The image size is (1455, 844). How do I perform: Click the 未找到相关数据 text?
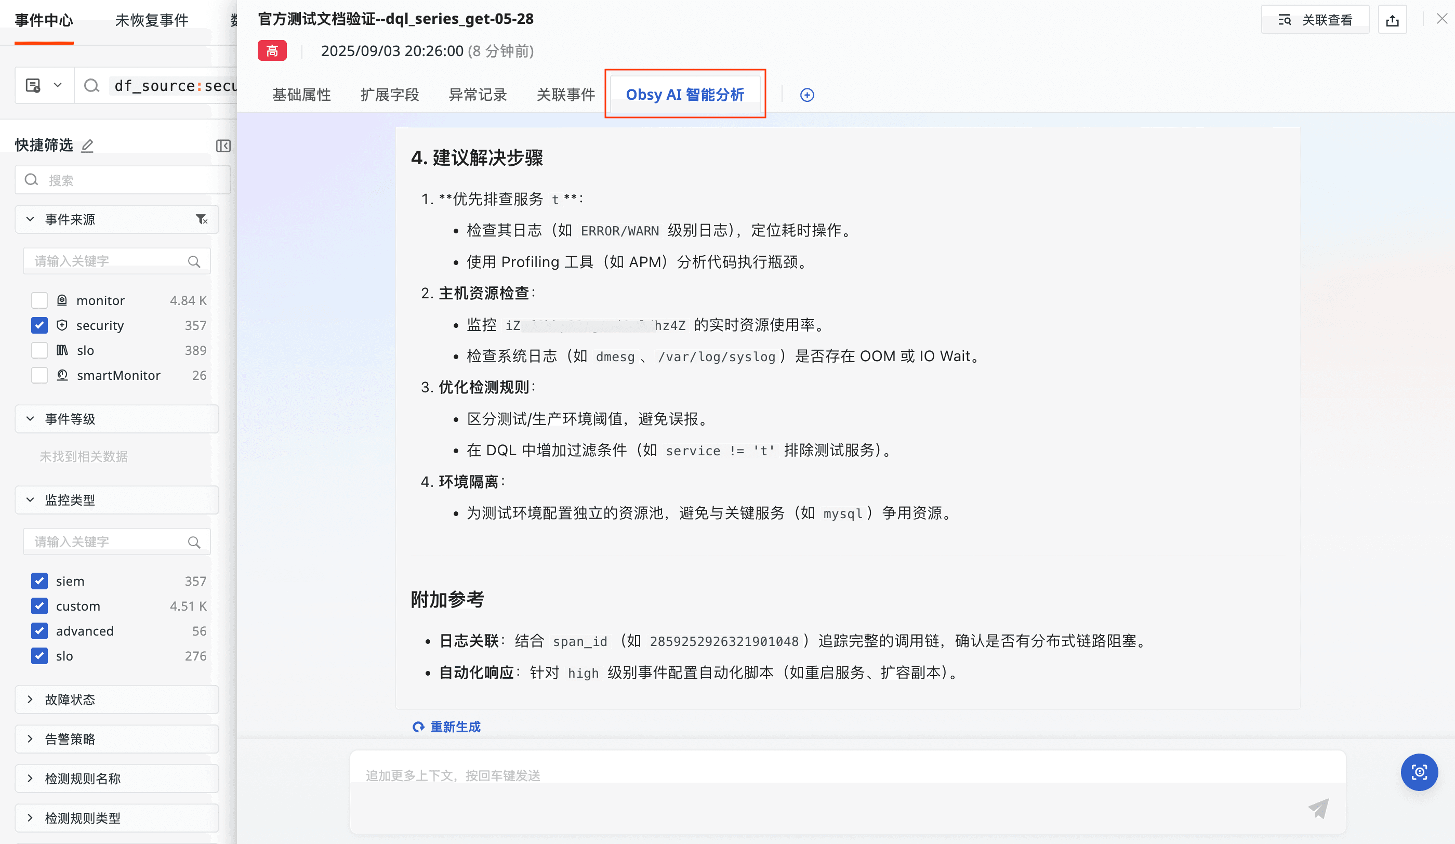pos(84,457)
